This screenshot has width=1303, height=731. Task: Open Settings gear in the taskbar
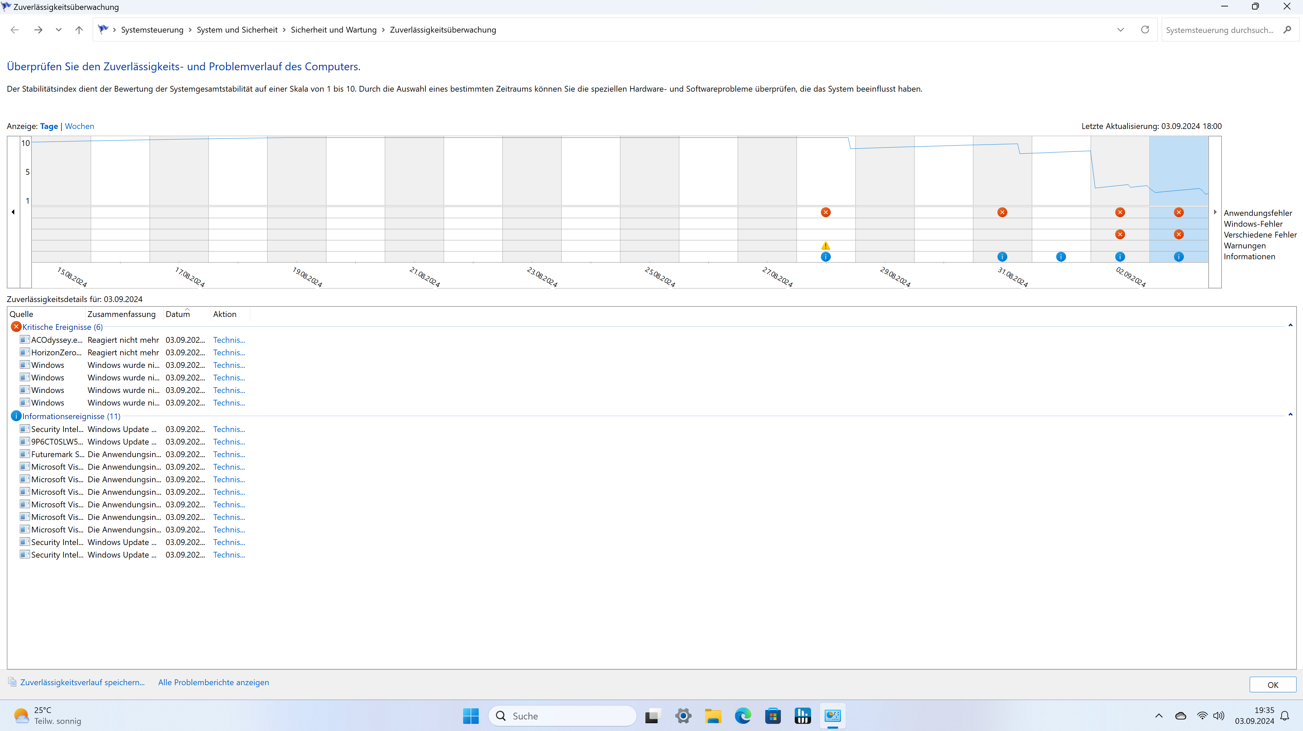pos(683,716)
